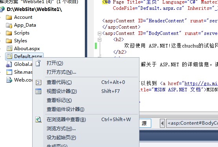The width and height of the screenshot is (218, 147).
Task: Click the asp:Content#BodyContent breadcrumb tag
Action: tap(192, 123)
